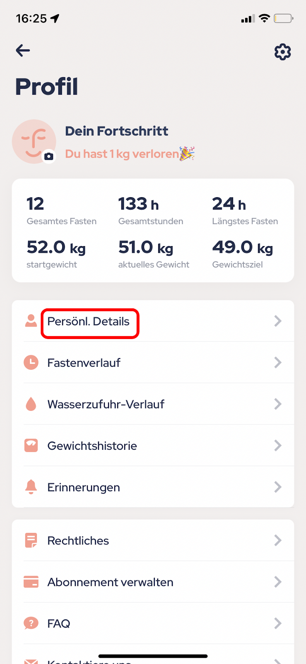Tap the bell icon beside Erinnerungen
The height and width of the screenshot is (664, 306).
tap(31, 487)
